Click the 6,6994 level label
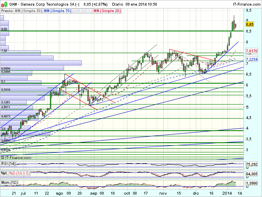262x197 pixels. [6, 68]
